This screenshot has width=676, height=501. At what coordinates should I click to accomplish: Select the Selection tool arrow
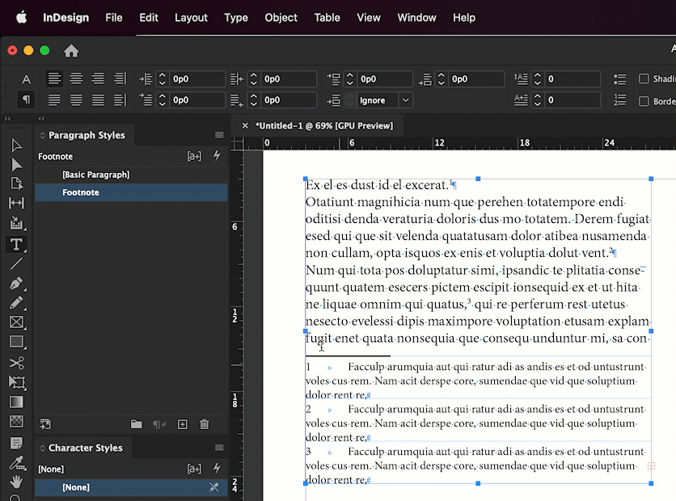coord(16,145)
